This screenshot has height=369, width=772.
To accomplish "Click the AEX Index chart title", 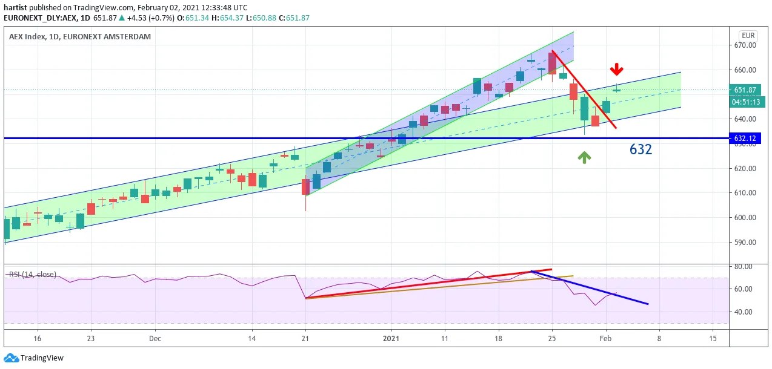I will (80, 36).
